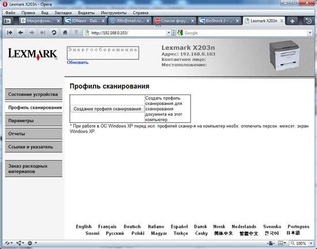Open the Файл menu

pyautogui.click(x=10, y=13)
